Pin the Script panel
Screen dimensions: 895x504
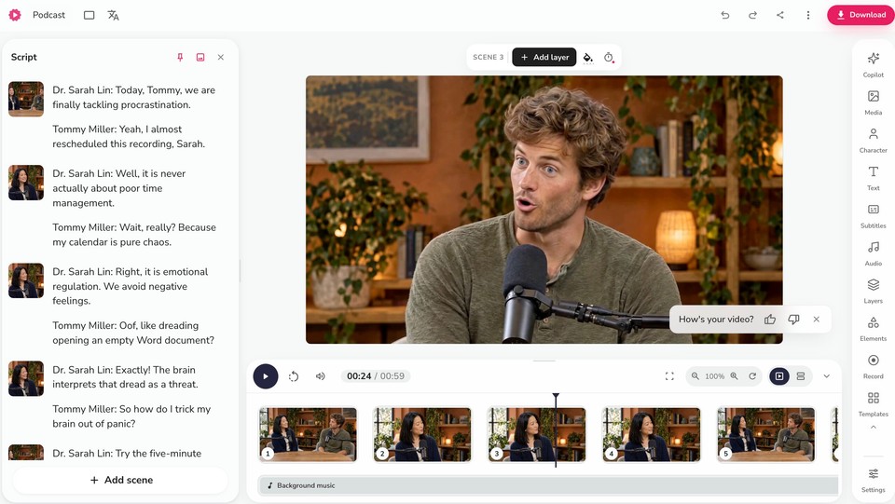(x=180, y=57)
